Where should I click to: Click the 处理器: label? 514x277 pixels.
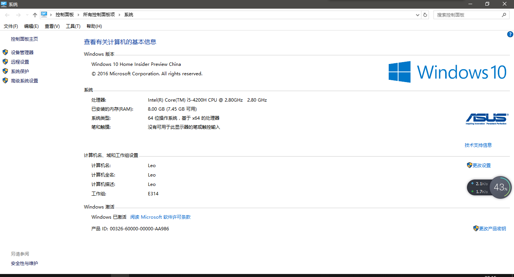coord(99,100)
